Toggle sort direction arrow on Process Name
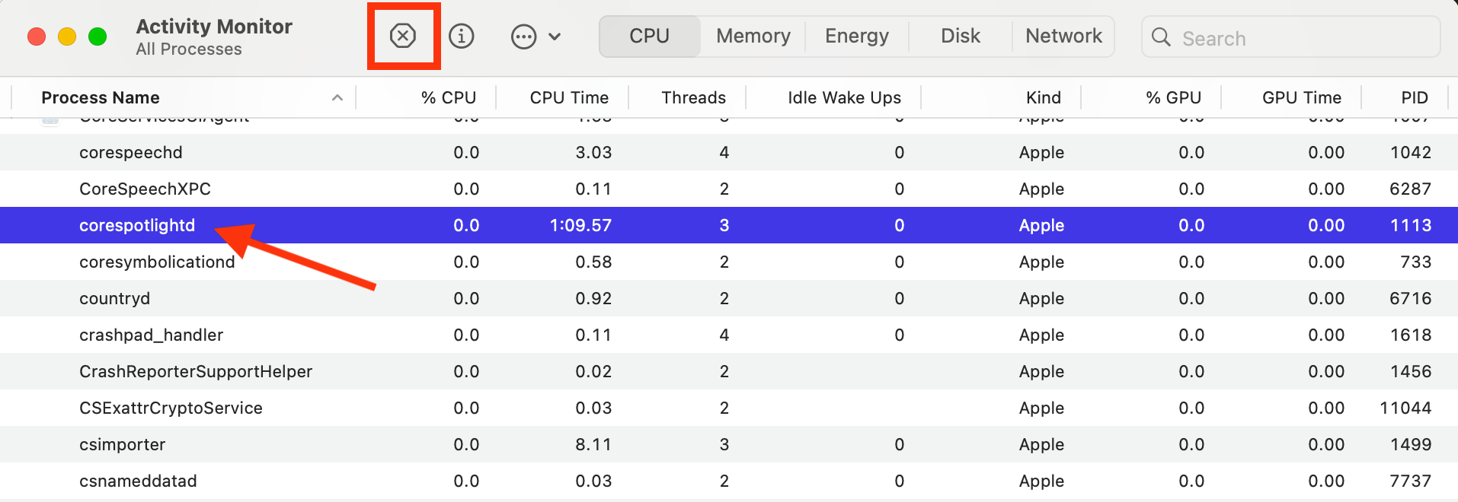The width and height of the screenshot is (1458, 502). [337, 97]
